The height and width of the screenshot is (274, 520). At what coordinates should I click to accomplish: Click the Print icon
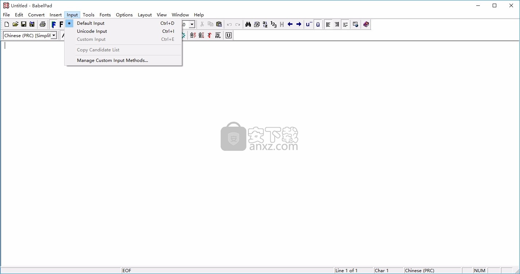[x=43, y=24]
